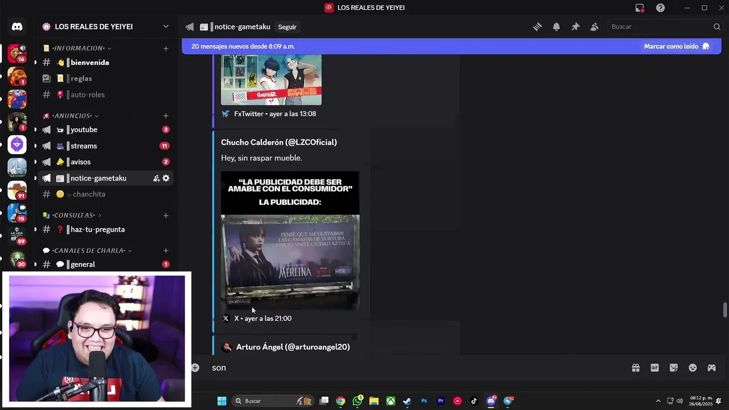Click the Windows taskbar Buscar box
729x410 pixels.
(x=272, y=401)
